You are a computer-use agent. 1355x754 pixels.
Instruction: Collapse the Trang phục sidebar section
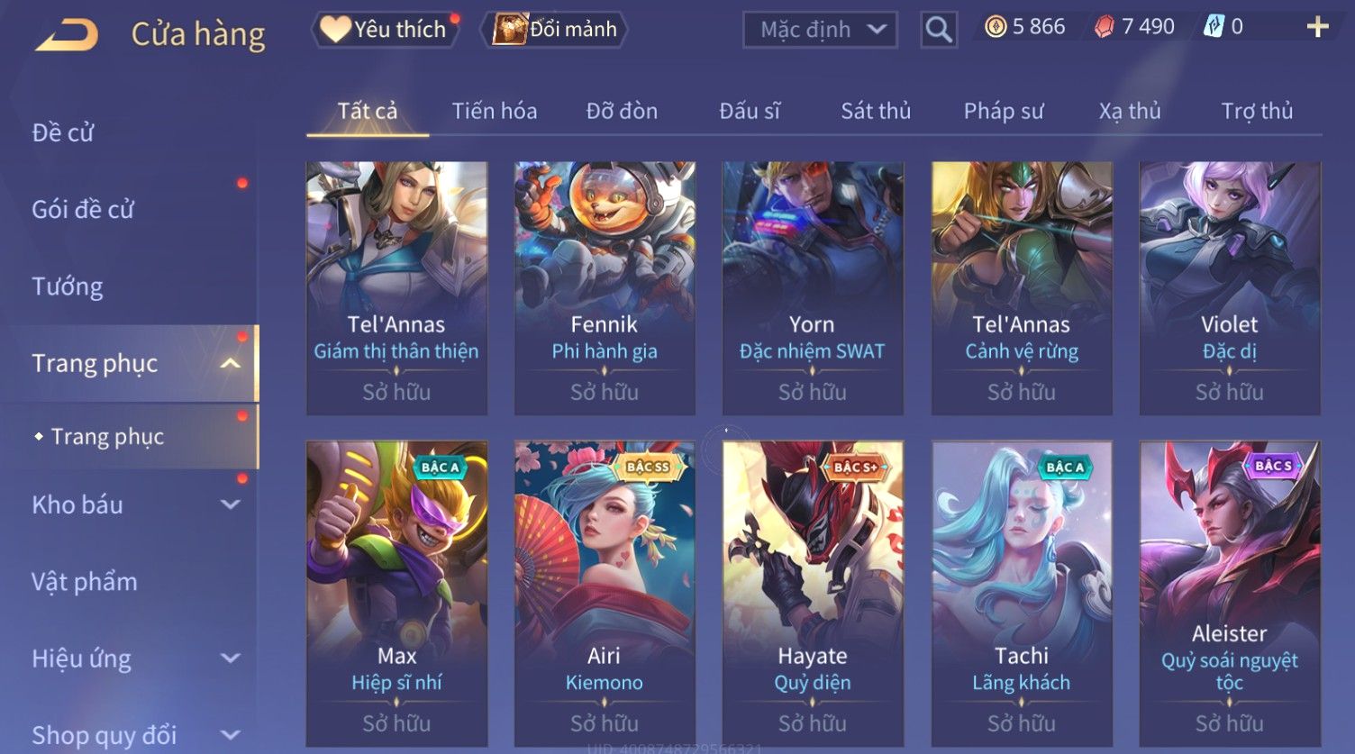click(x=231, y=363)
